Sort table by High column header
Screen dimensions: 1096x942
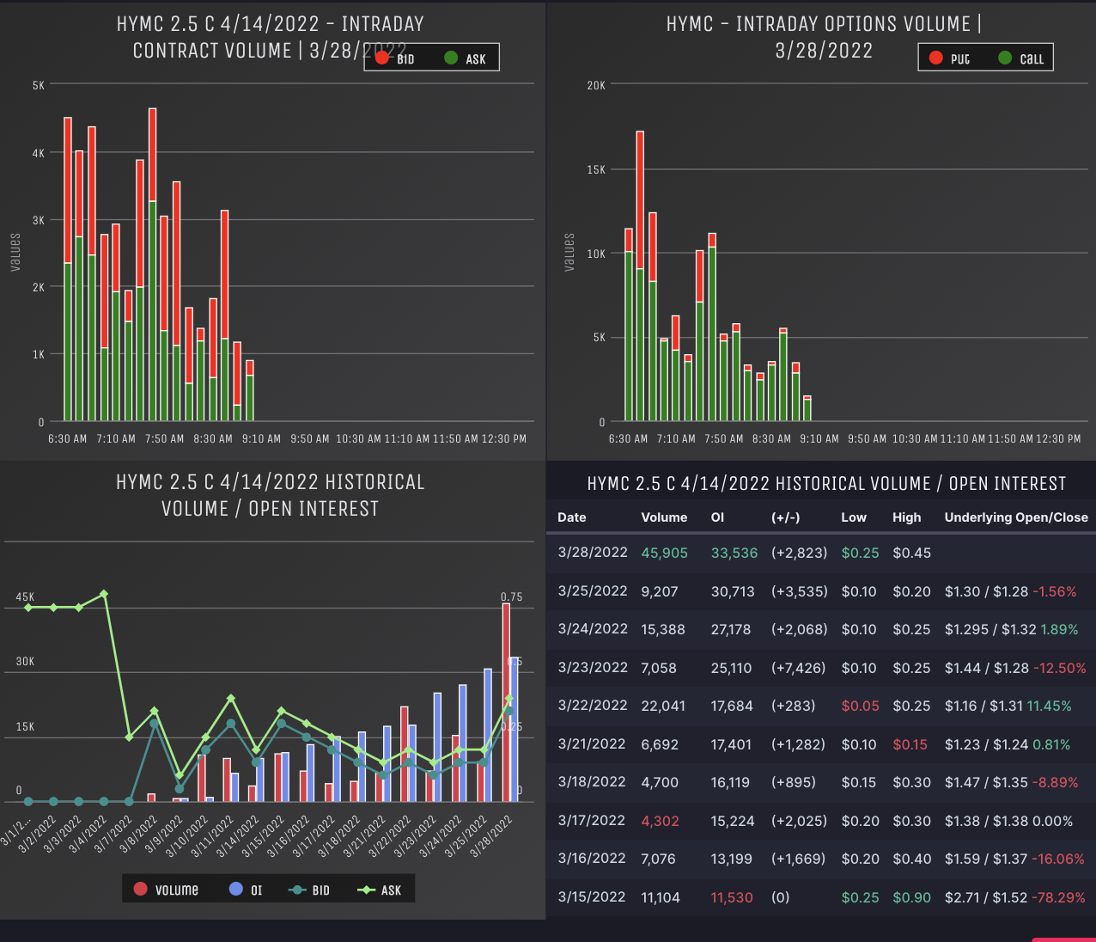pos(906,517)
